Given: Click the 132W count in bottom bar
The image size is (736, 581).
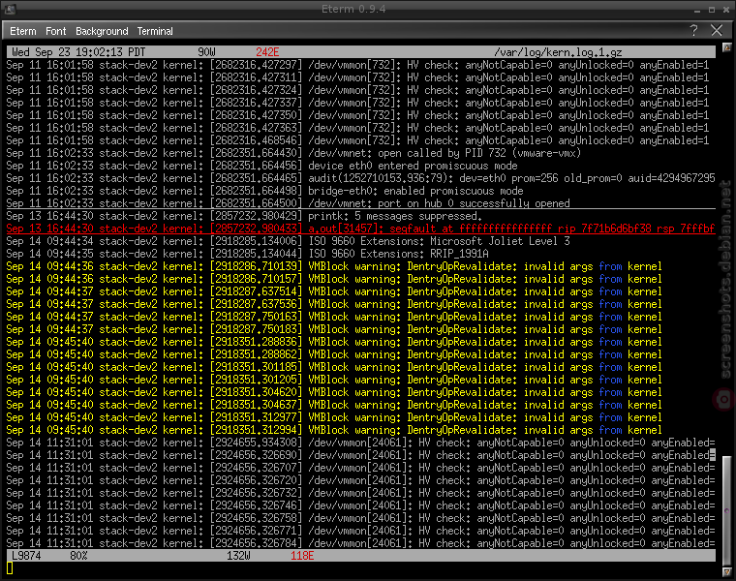Looking at the screenshot, I should tap(238, 556).
